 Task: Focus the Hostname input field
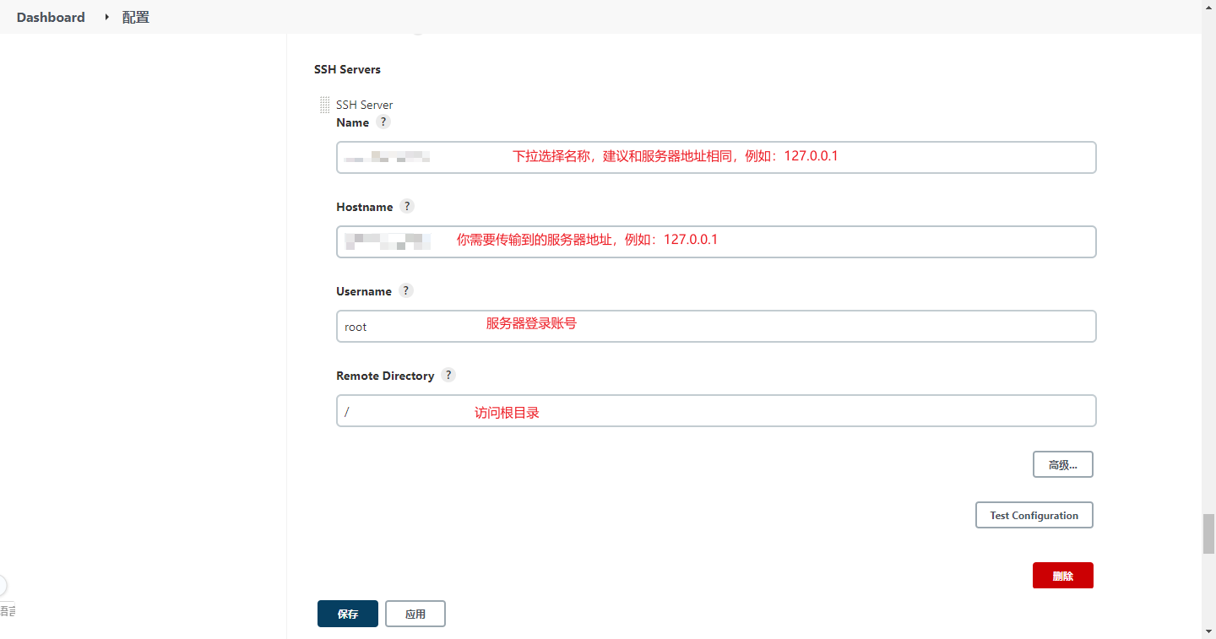click(716, 241)
